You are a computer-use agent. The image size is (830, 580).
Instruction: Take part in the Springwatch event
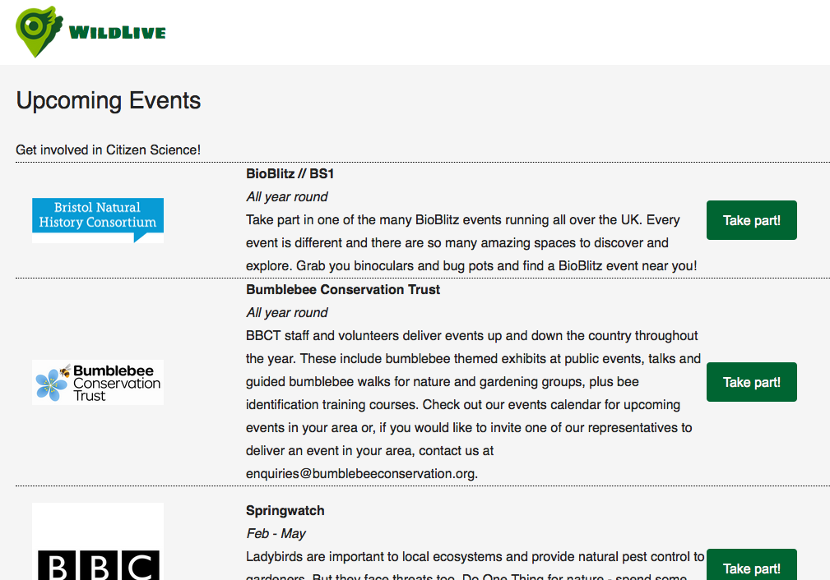coord(751,564)
